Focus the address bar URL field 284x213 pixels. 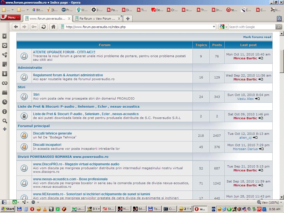[x=138, y=27]
